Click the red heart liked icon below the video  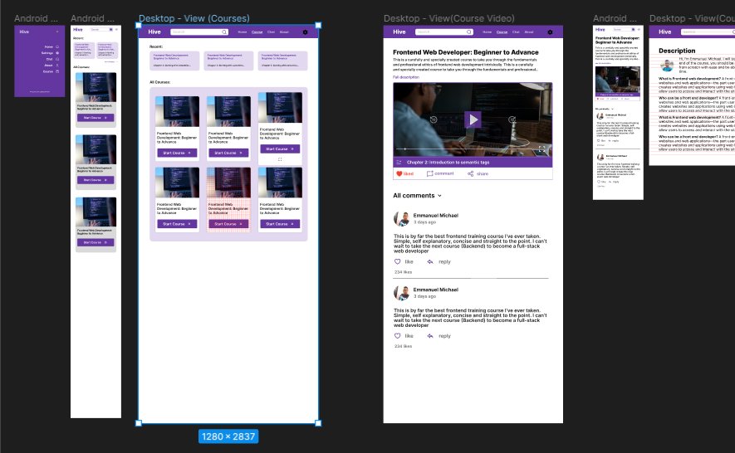coord(399,173)
